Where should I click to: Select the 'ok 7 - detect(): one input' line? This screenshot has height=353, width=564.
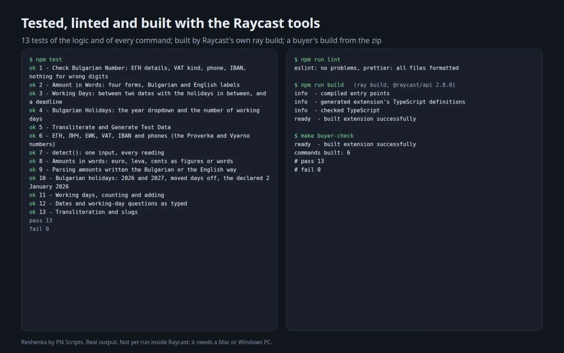96,153
